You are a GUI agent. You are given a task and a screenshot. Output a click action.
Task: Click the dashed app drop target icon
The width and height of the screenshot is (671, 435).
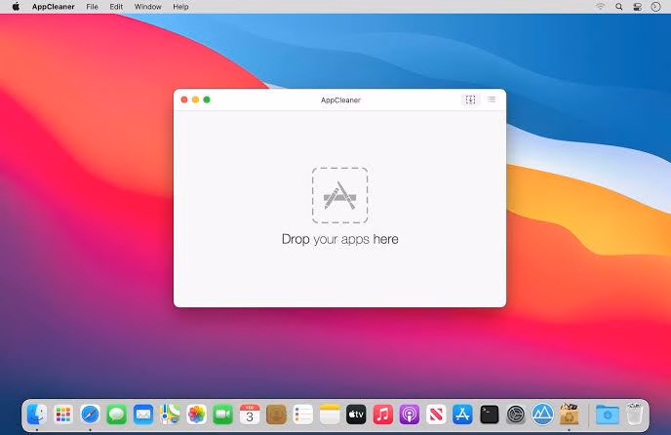pyautogui.click(x=339, y=195)
